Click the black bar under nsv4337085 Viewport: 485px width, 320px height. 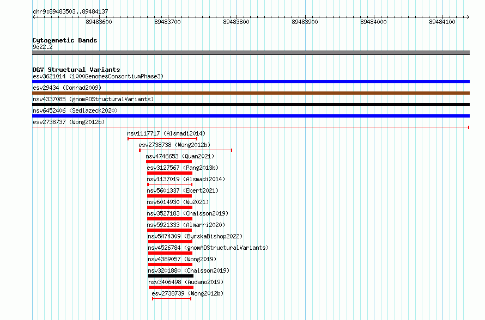(251, 104)
